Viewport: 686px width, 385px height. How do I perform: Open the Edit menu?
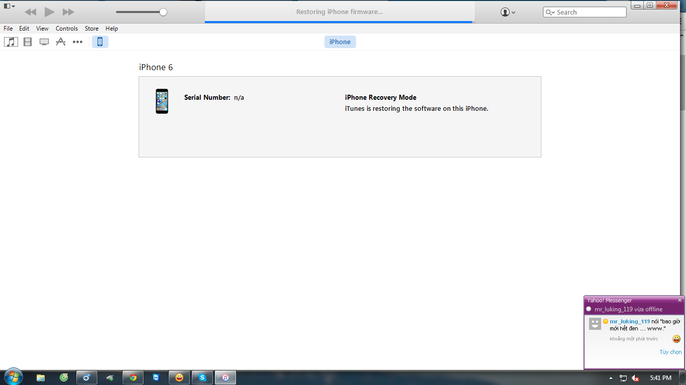(24, 29)
